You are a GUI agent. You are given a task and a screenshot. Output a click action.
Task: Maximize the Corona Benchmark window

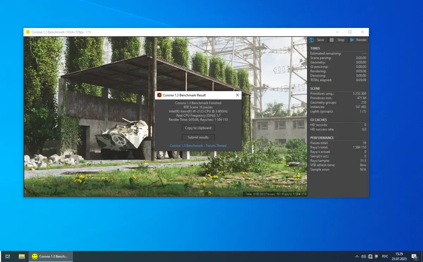click(350, 32)
